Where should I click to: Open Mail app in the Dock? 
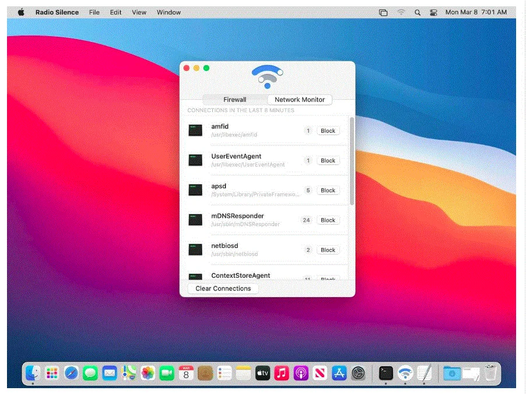[x=110, y=373]
